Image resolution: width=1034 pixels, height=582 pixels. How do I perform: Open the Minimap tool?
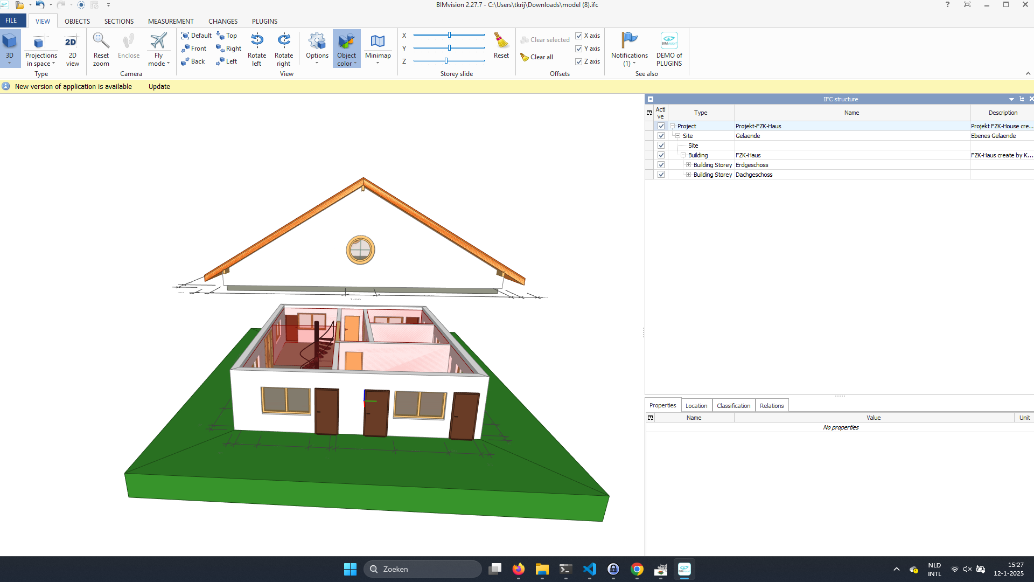(378, 41)
